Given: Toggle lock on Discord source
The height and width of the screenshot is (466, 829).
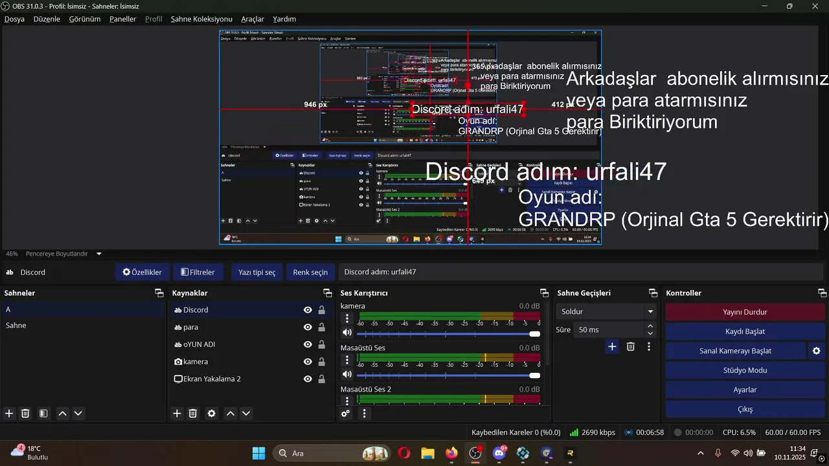Looking at the screenshot, I should pyautogui.click(x=322, y=310).
